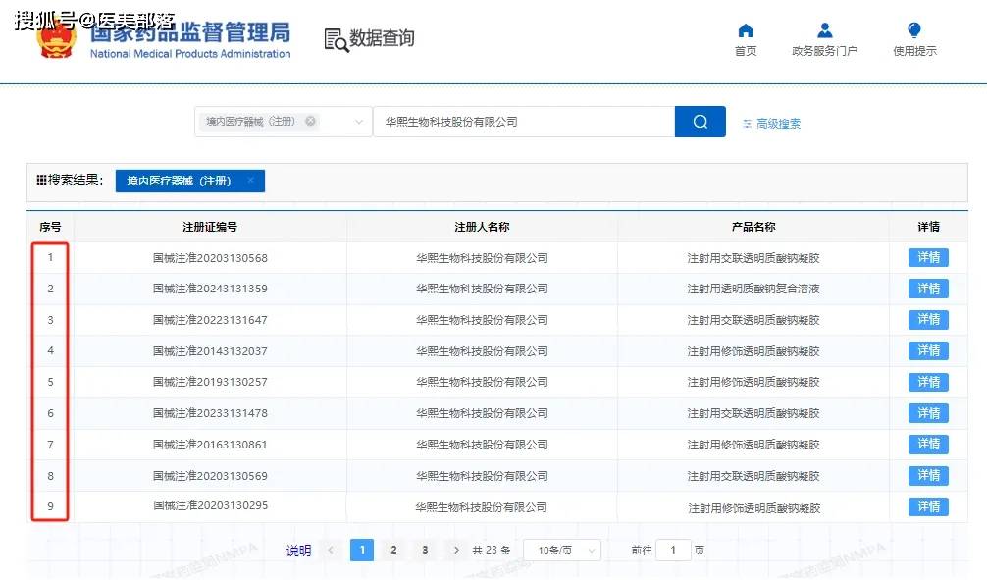Click the 前往 page number input

pyautogui.click(x=673, y=551)
